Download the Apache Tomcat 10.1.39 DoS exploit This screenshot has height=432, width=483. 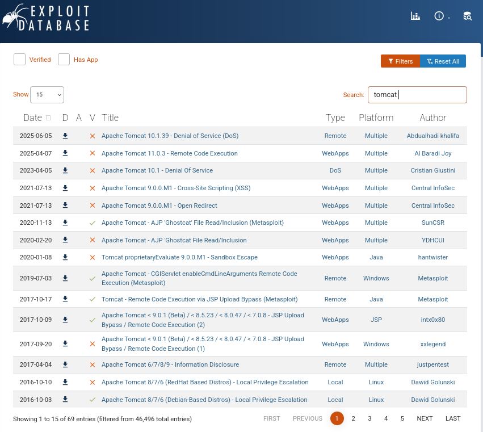65,136
